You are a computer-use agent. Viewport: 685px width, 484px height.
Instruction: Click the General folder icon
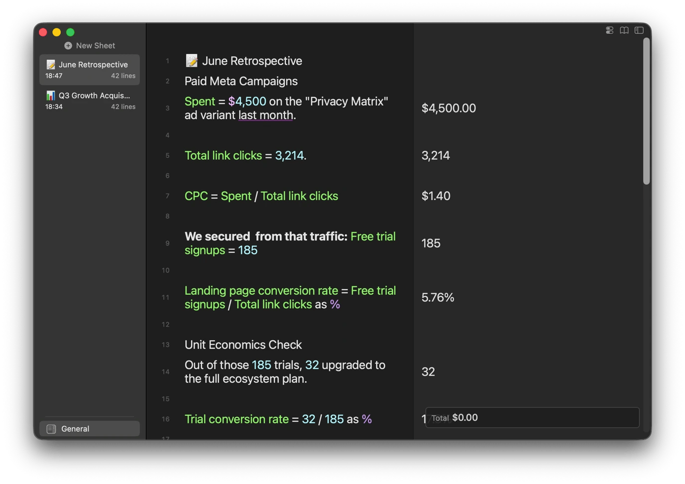(x=51, y=429)
